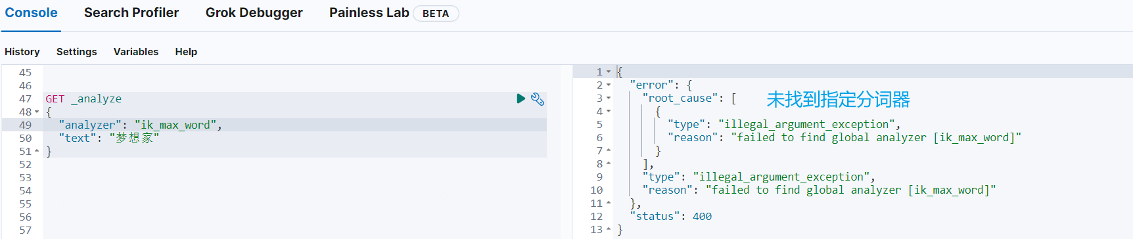
Task: Toggle fold marker at response line 11
Action: (x=609, y=203)
